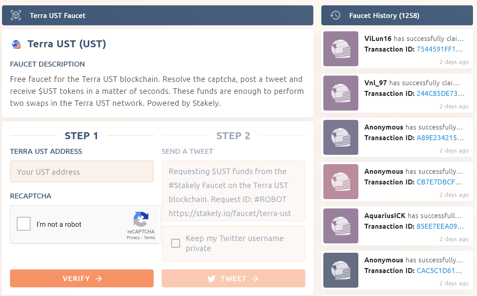
Task: Click the Faucet History clock icon
Action: coord(335,15)
